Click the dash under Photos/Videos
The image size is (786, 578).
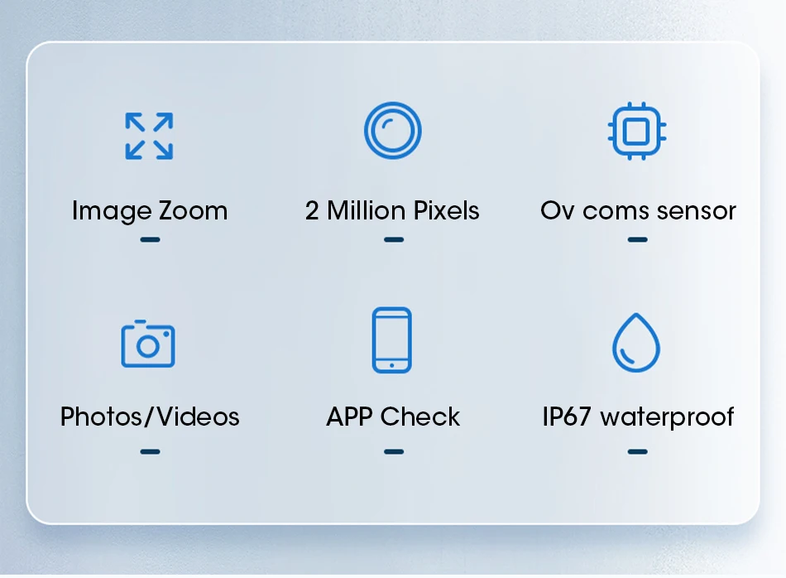point(150,452)
